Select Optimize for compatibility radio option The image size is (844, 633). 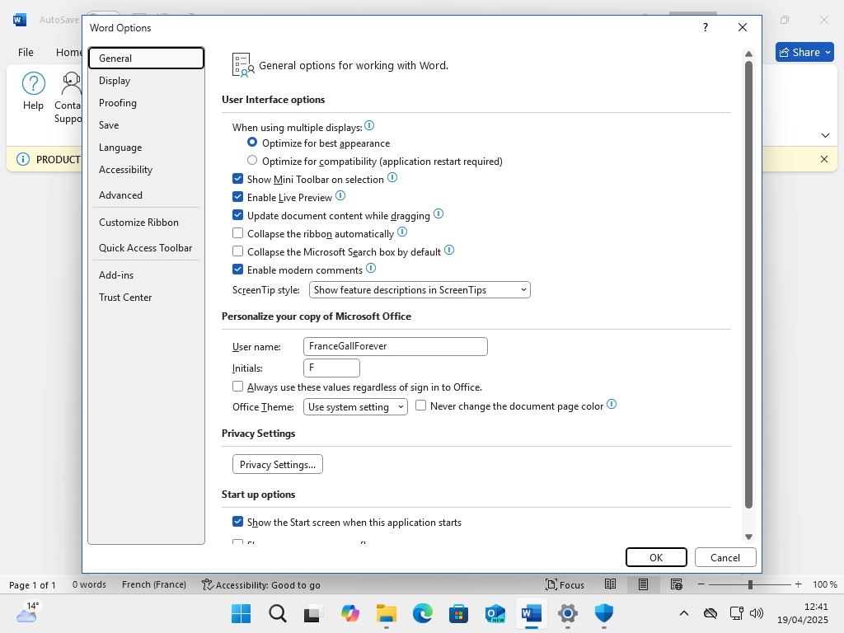tap(252, 161)
